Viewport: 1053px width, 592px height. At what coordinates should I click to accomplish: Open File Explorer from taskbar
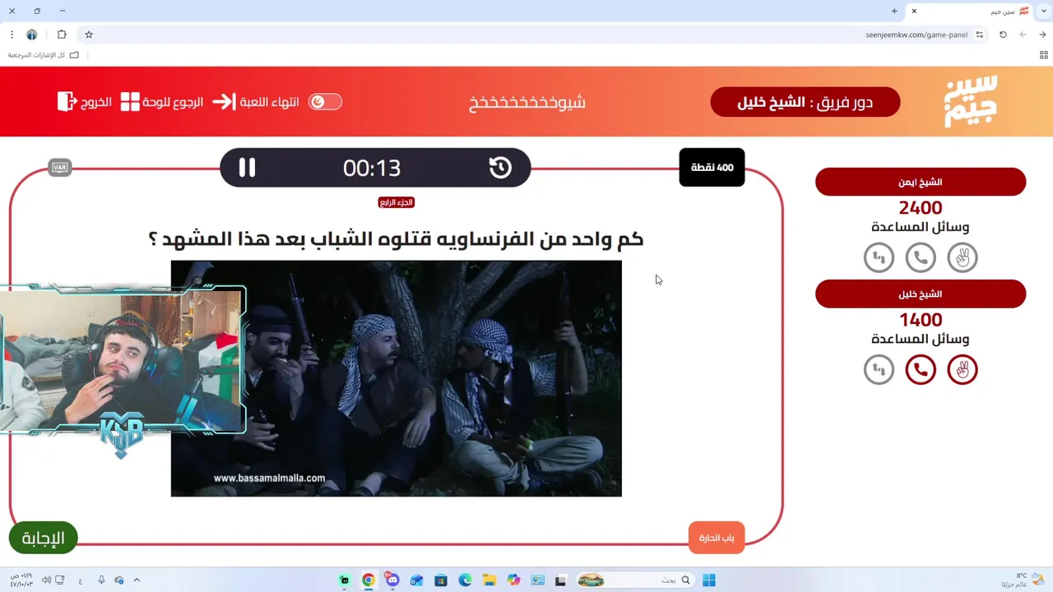click(x=489, y=580)
